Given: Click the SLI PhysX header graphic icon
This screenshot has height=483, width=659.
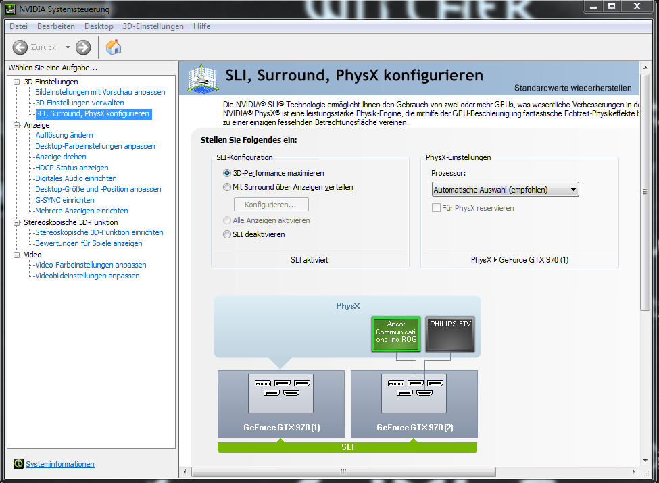Looking at the screenshot, I should tap(203, 78).
